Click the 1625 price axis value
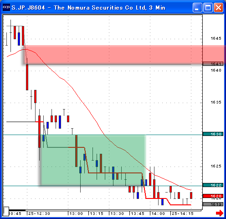 [x=216, y=166]
